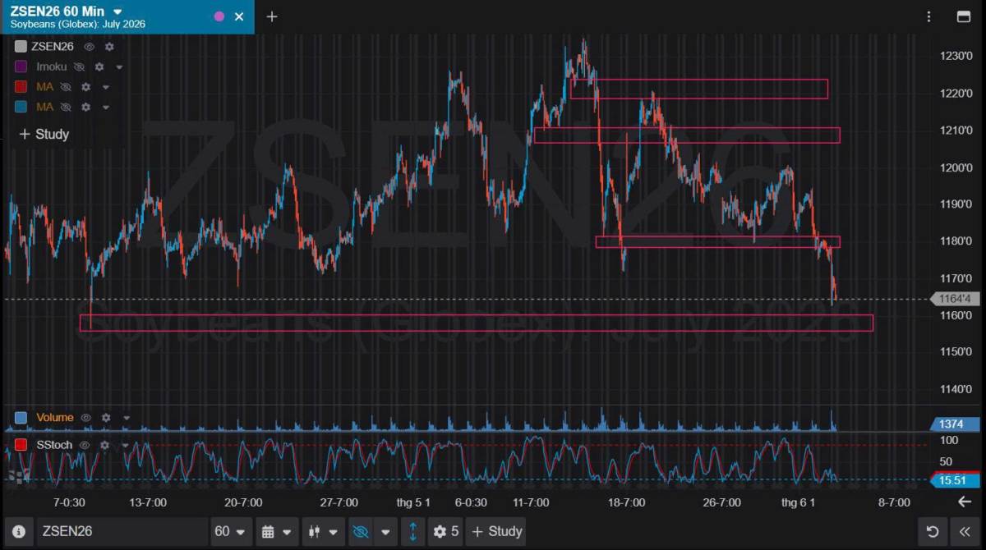Open SStoch study settings gear
Viewport: 986px width, 550px height.
(104, 445)
